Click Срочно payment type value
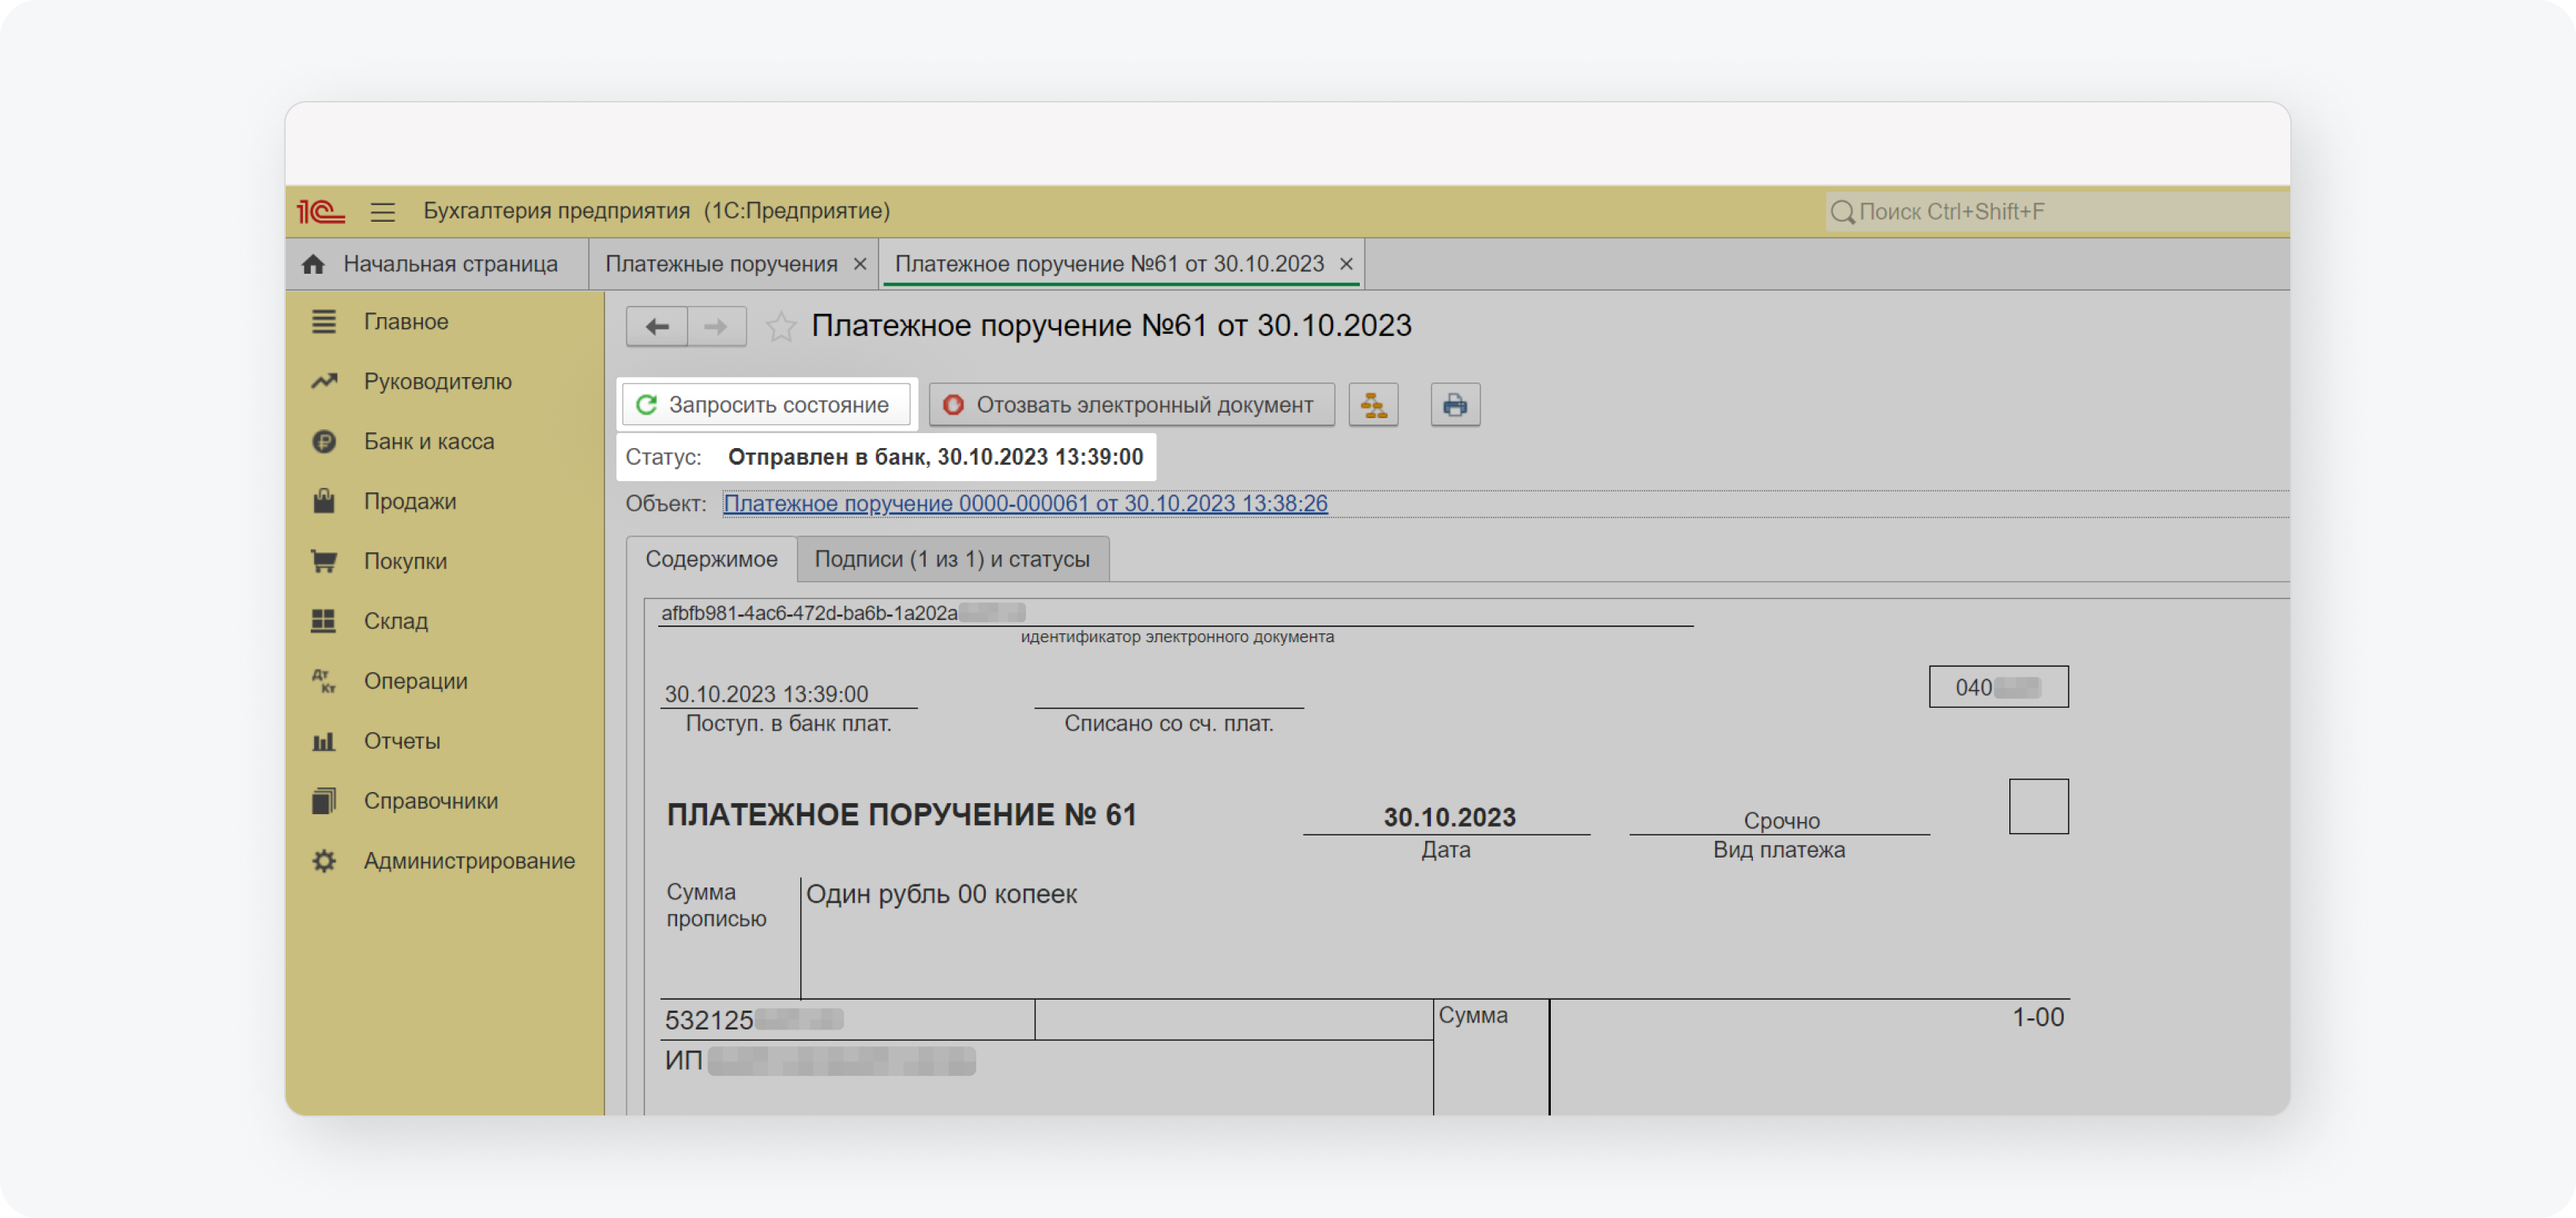Viewport: 2576px width, 1218px height. pos(1781,821)
